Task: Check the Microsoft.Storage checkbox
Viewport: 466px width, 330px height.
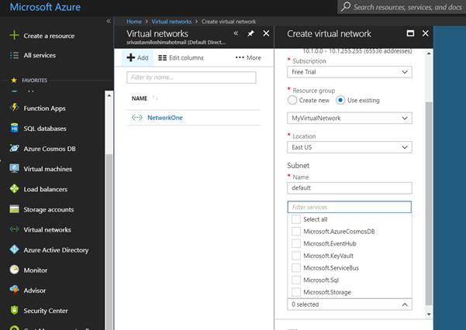Action: [x=295, y=292]
